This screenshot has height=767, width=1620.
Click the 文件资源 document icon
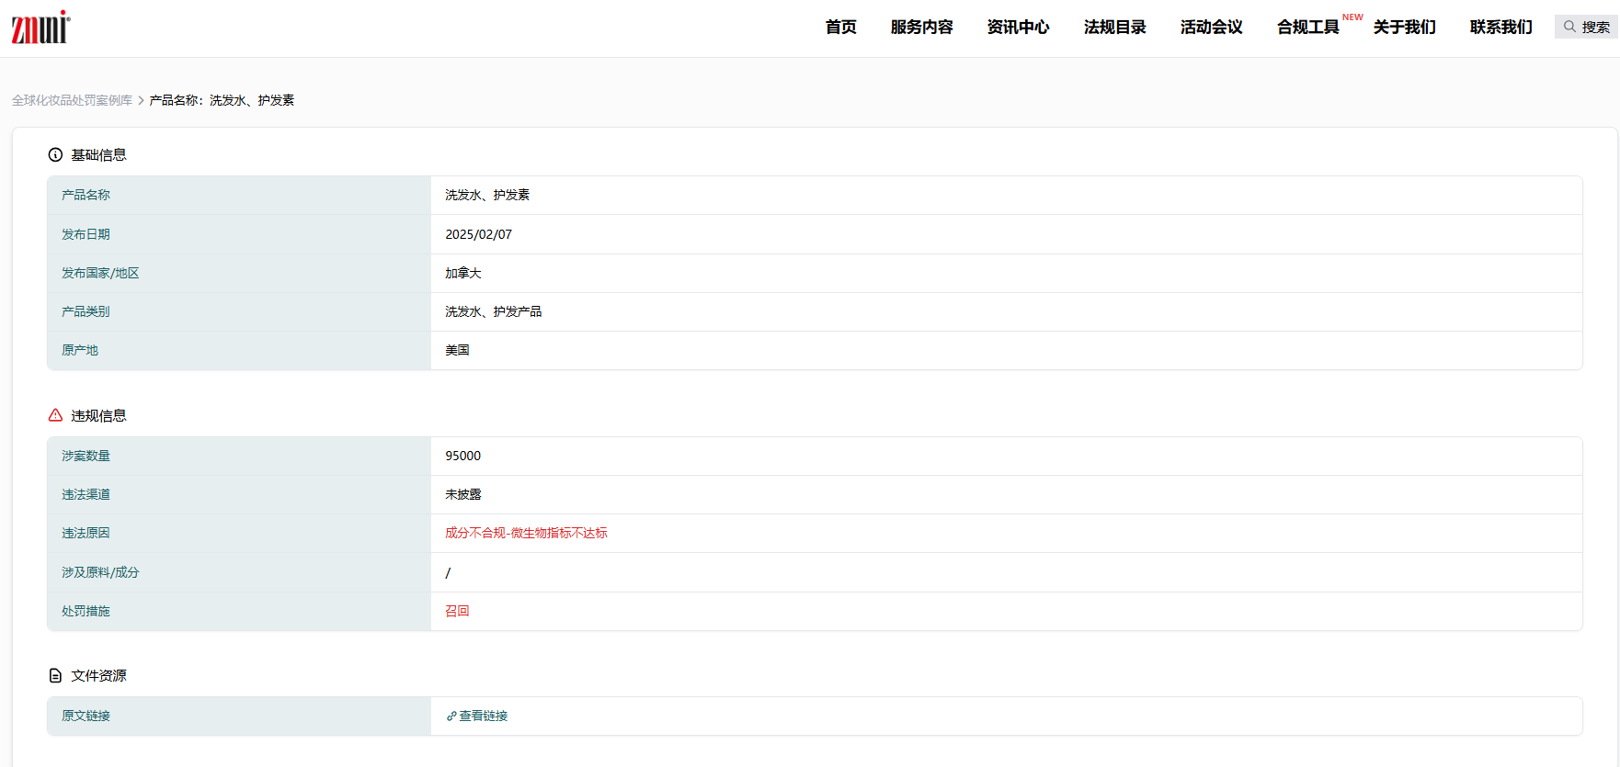55,676
